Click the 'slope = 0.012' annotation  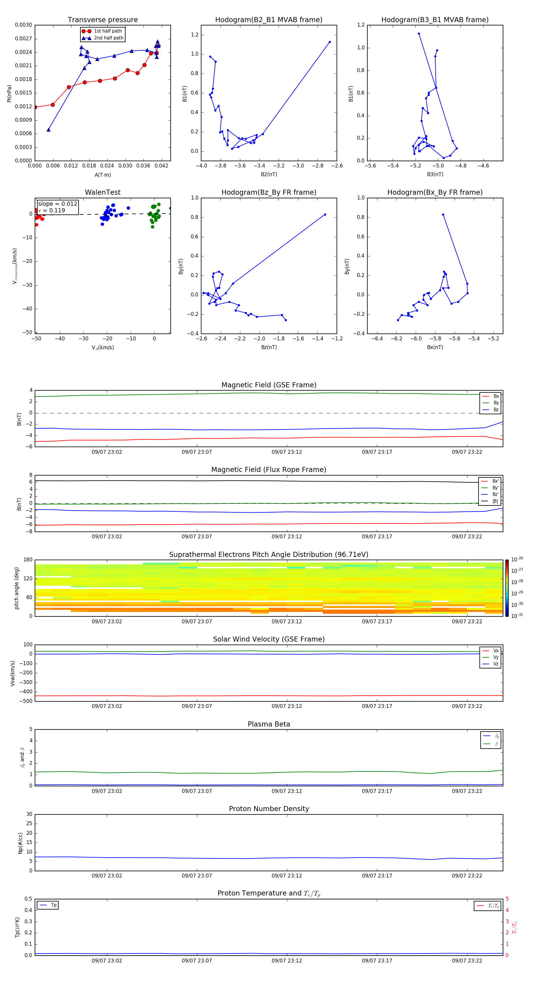[x=57, y=204]
